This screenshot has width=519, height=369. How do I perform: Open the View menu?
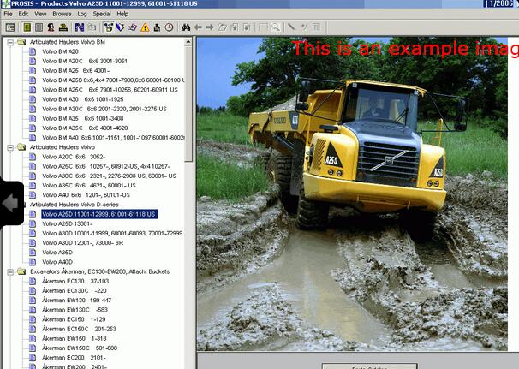[40, 14]
